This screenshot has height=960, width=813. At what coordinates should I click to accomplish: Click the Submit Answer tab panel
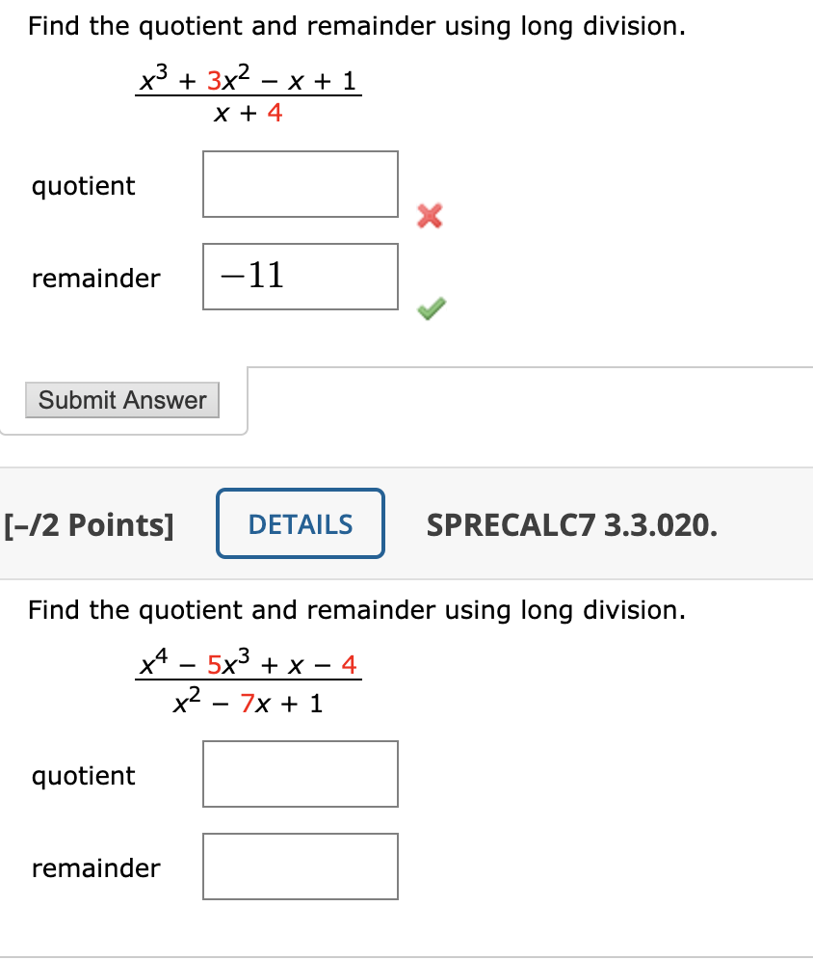point(121,400)
